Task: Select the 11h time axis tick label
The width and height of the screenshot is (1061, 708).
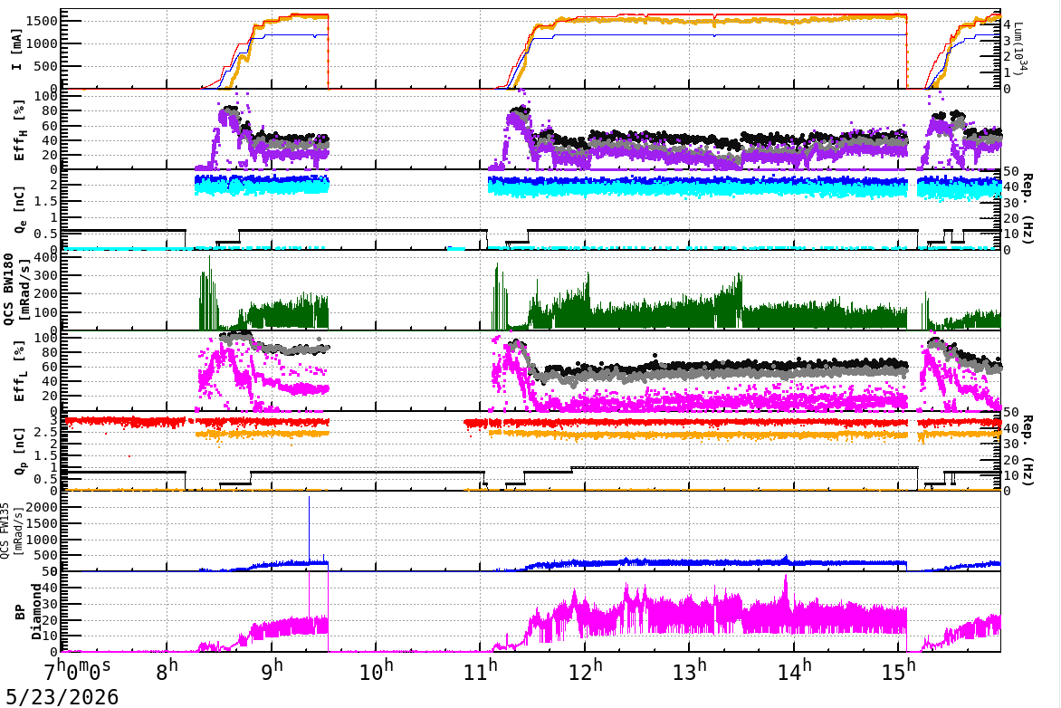Action: pos(480,672)
